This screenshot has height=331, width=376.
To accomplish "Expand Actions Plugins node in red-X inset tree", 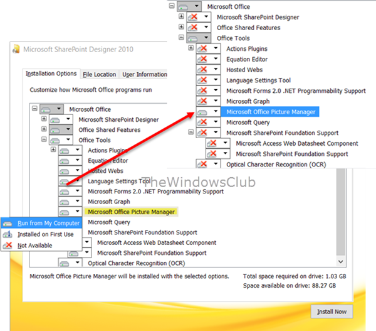I will click(191, 48).
